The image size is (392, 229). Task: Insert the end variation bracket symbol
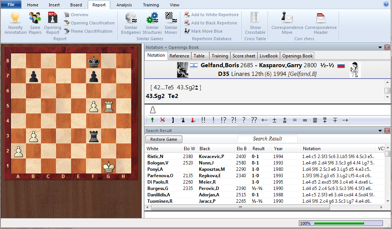[x=173, y=120]
